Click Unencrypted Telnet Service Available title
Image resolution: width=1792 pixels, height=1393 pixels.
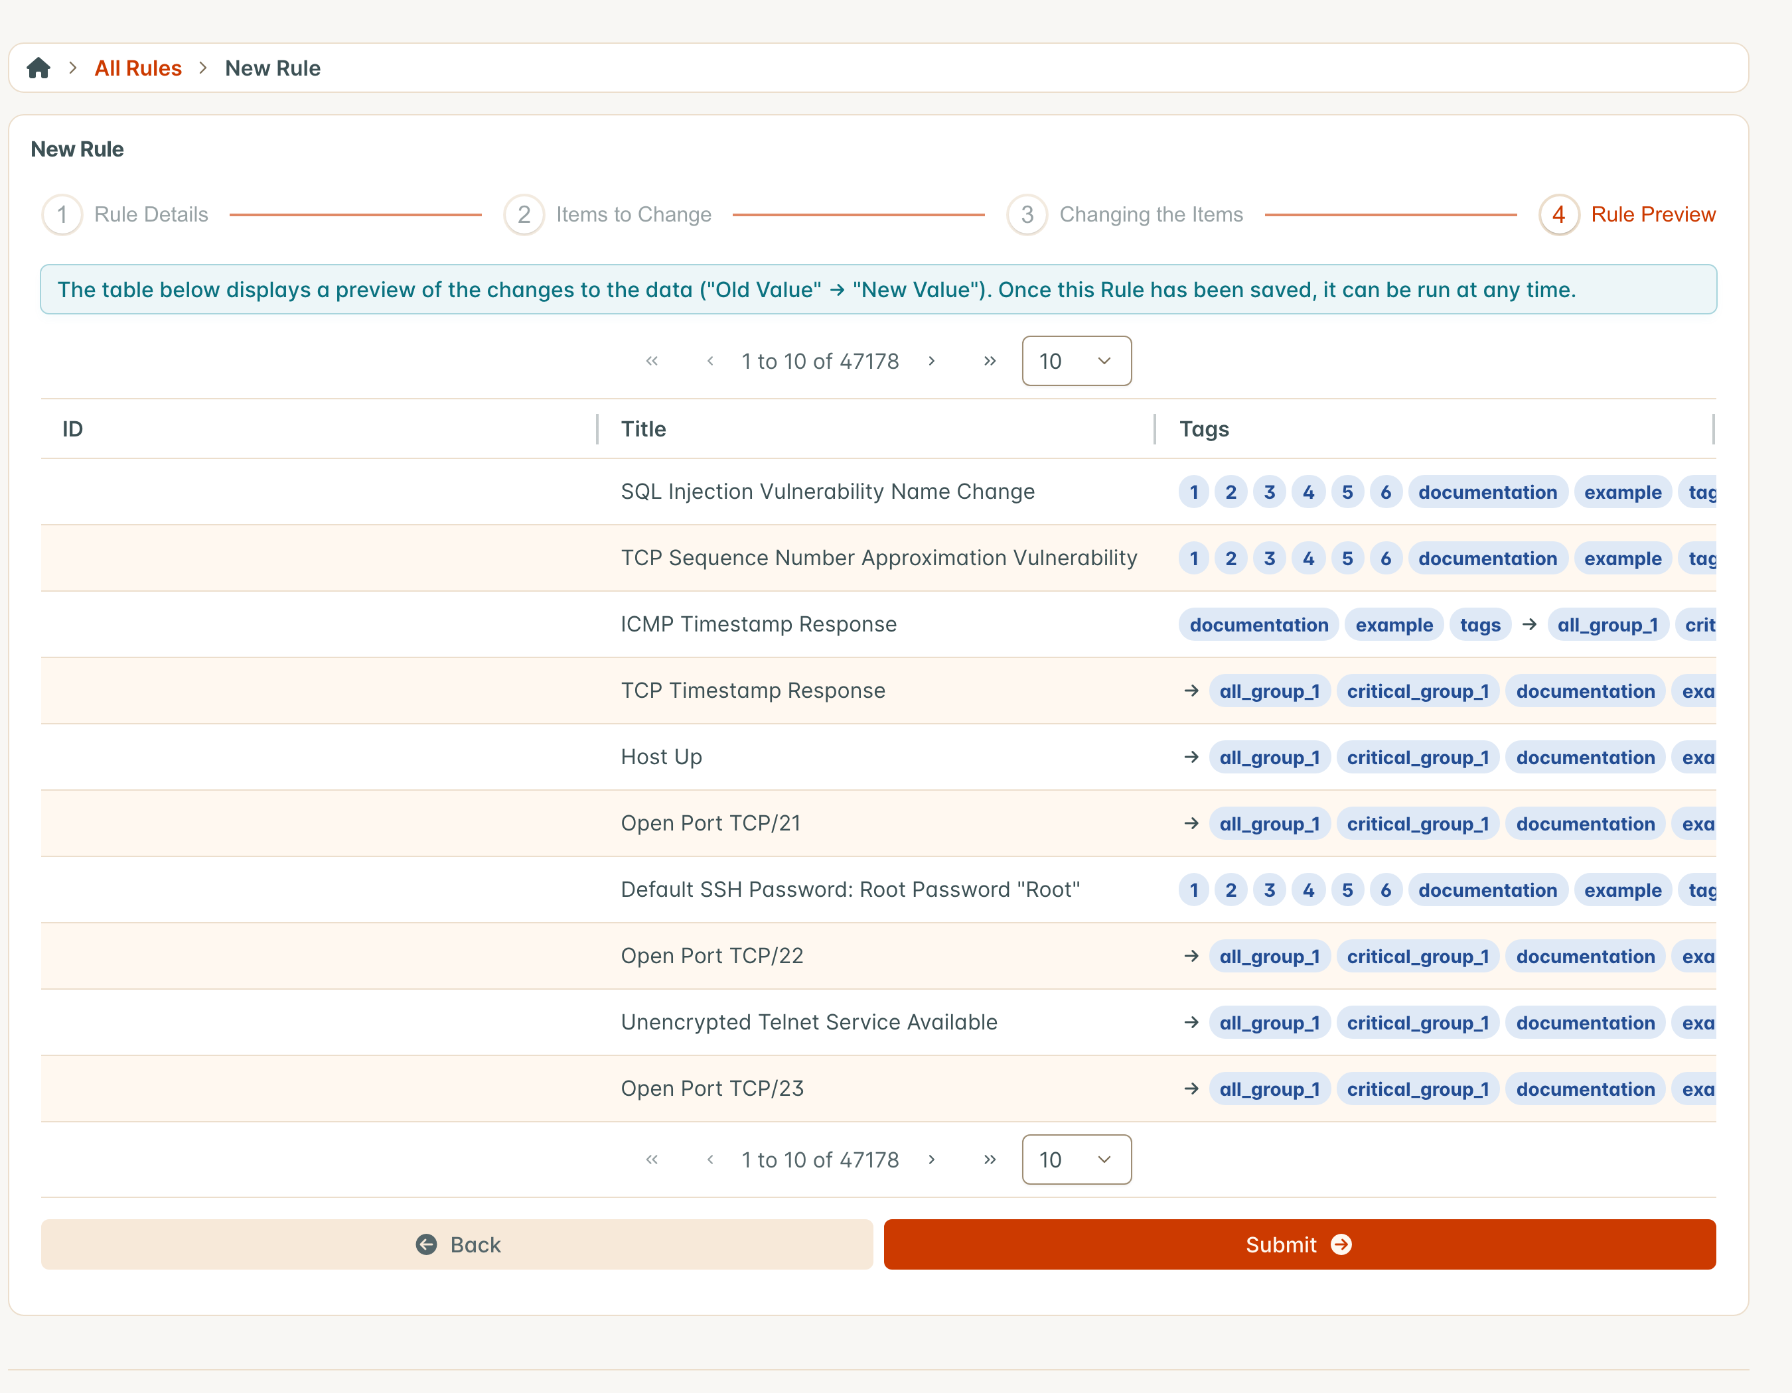(809, 1022)
